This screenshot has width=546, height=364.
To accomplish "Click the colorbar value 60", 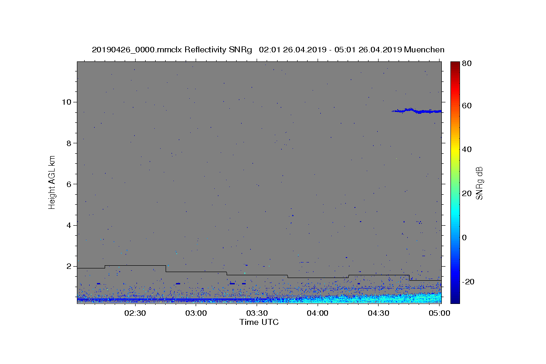I will (x=467, y=106).
